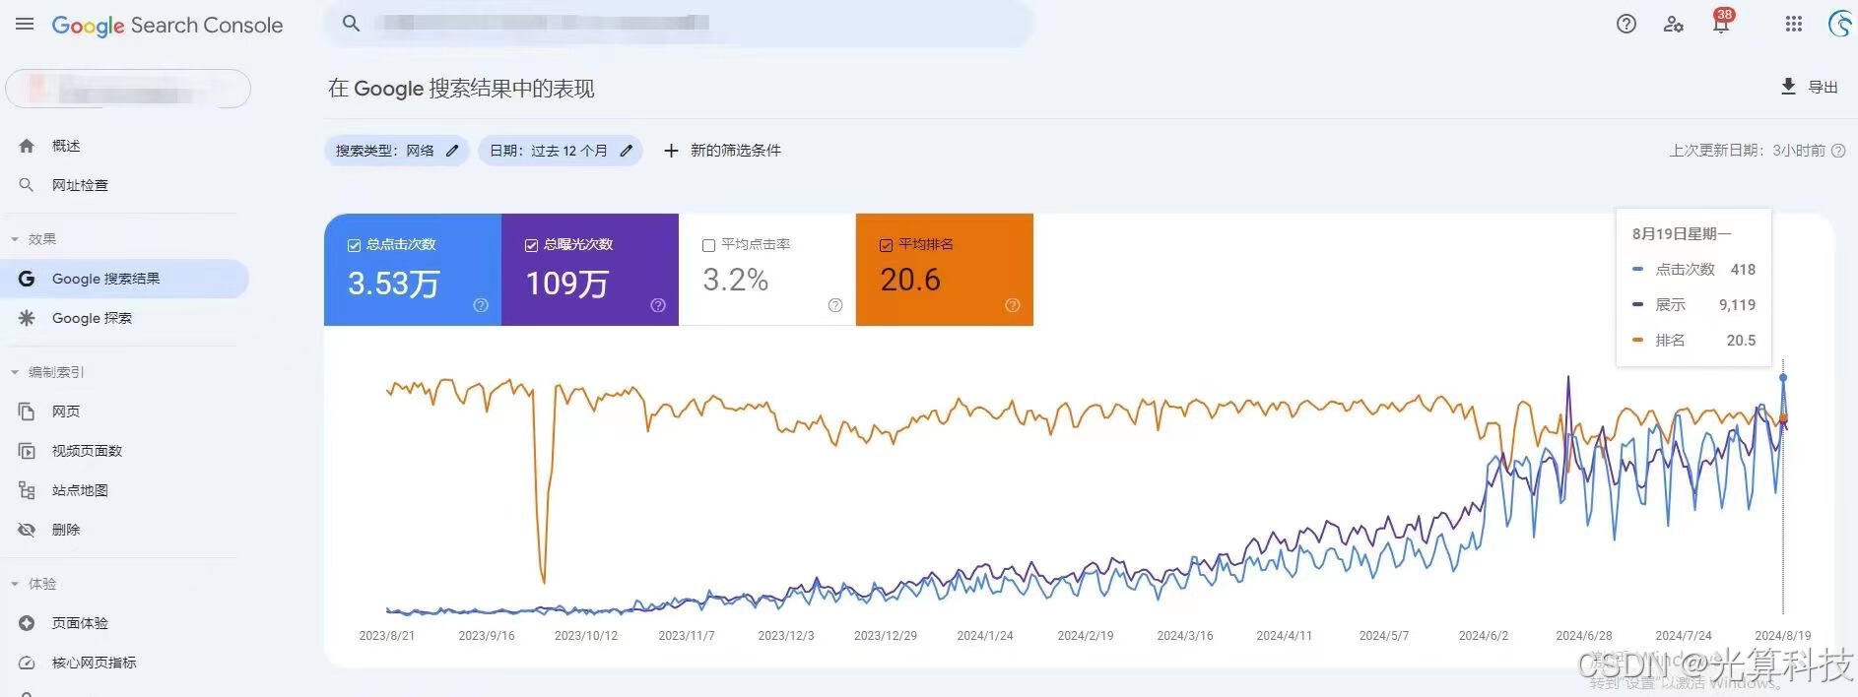The height and width of the screenshot is (697, 1858).
Task: Click the 8月19日星期一 tooltip heading
Action: (x=1682, y=233)
